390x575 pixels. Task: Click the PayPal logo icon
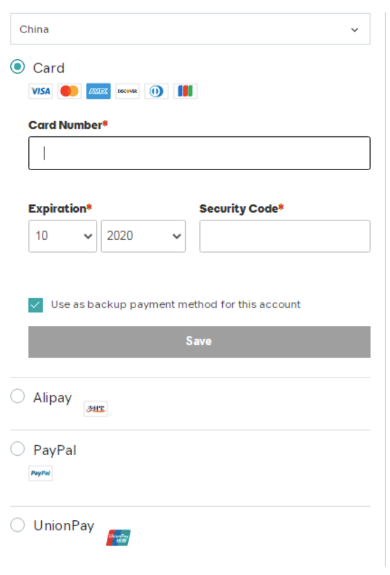(x=40, y=473)
